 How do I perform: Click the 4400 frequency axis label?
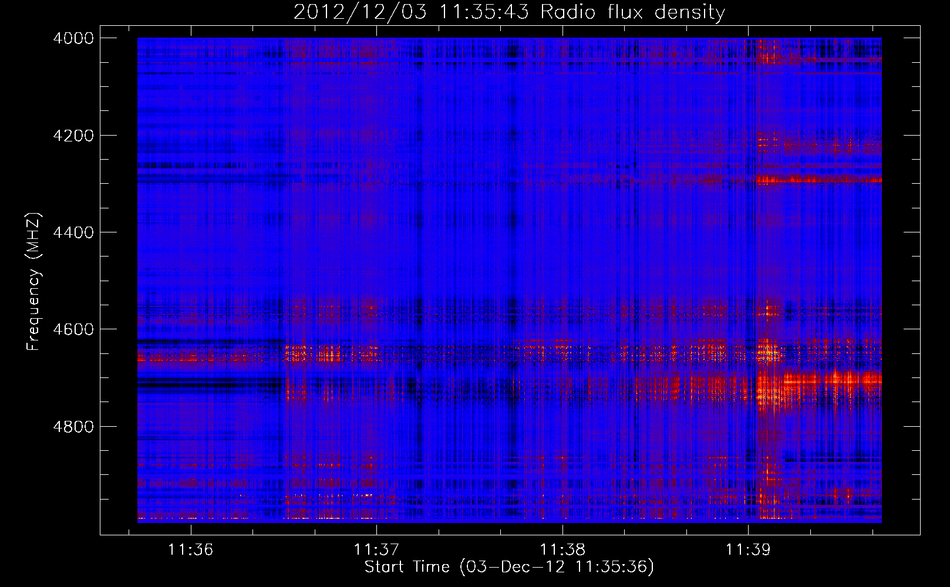[73, 232]
